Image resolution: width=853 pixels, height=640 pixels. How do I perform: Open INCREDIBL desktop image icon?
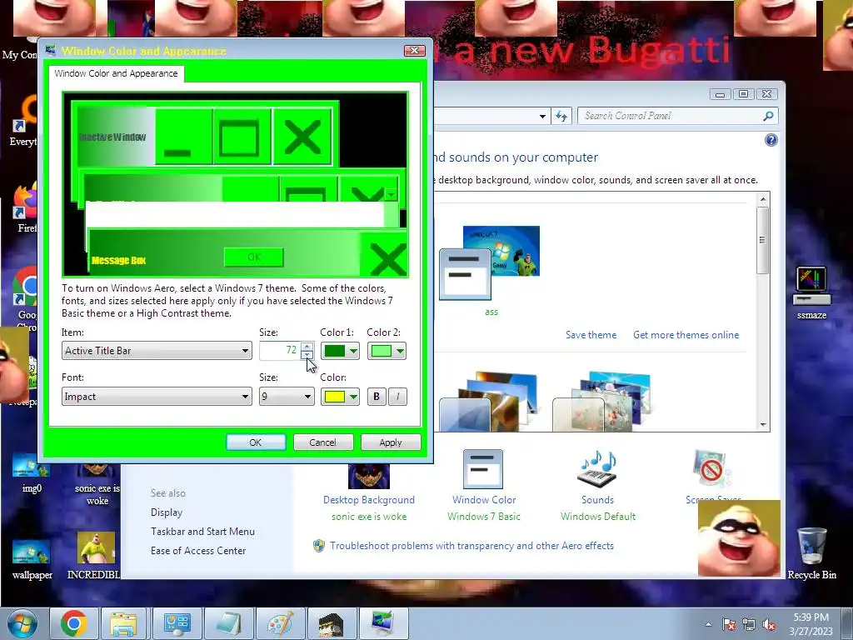click(x=95, y=556)
